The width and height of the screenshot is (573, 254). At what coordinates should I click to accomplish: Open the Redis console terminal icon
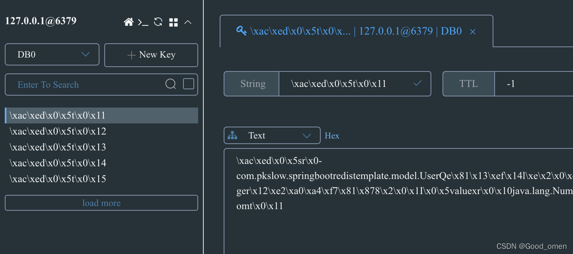[x=143, y=22]
